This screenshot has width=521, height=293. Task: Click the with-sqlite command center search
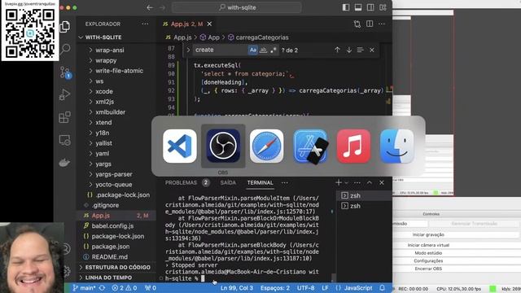tap(237, 7)
